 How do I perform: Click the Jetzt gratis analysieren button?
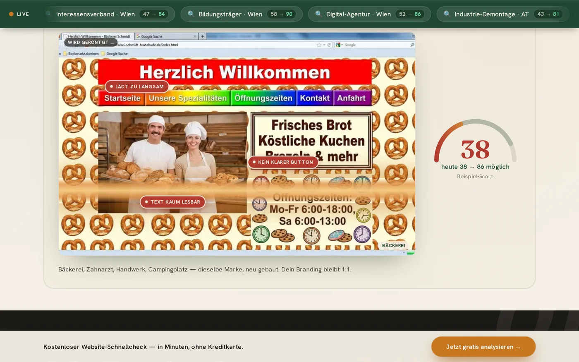click(483, 347)
